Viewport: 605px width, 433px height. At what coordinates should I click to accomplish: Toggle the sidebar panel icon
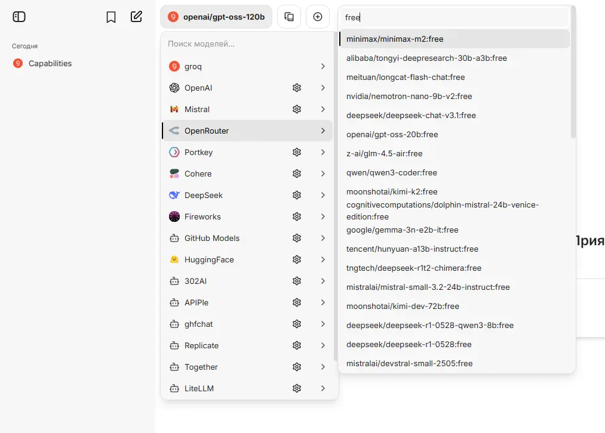tap(19, 17)
